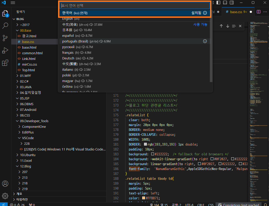Viewport: 269px width, 206px height.
Task: Go to next match in find widget
Action: click(228, 26)
